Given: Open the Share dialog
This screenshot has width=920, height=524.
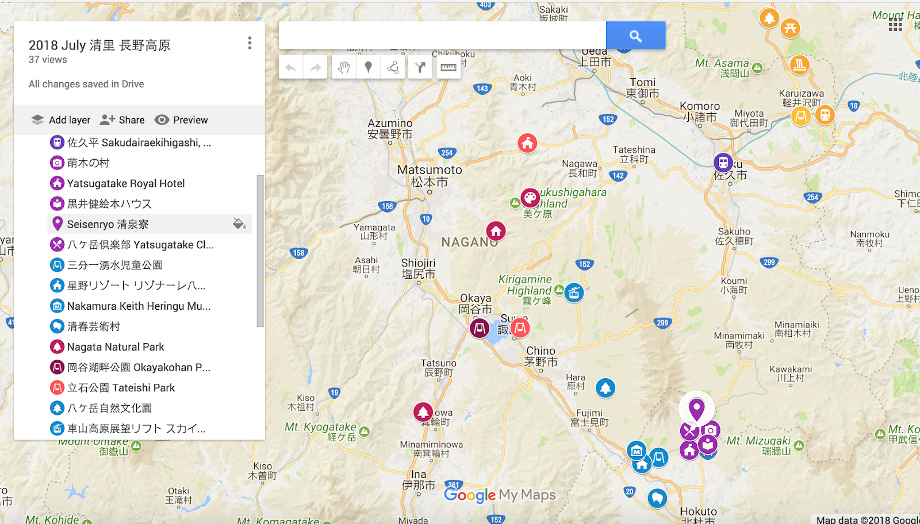Looking at the screenshot, I should point(122,120).
